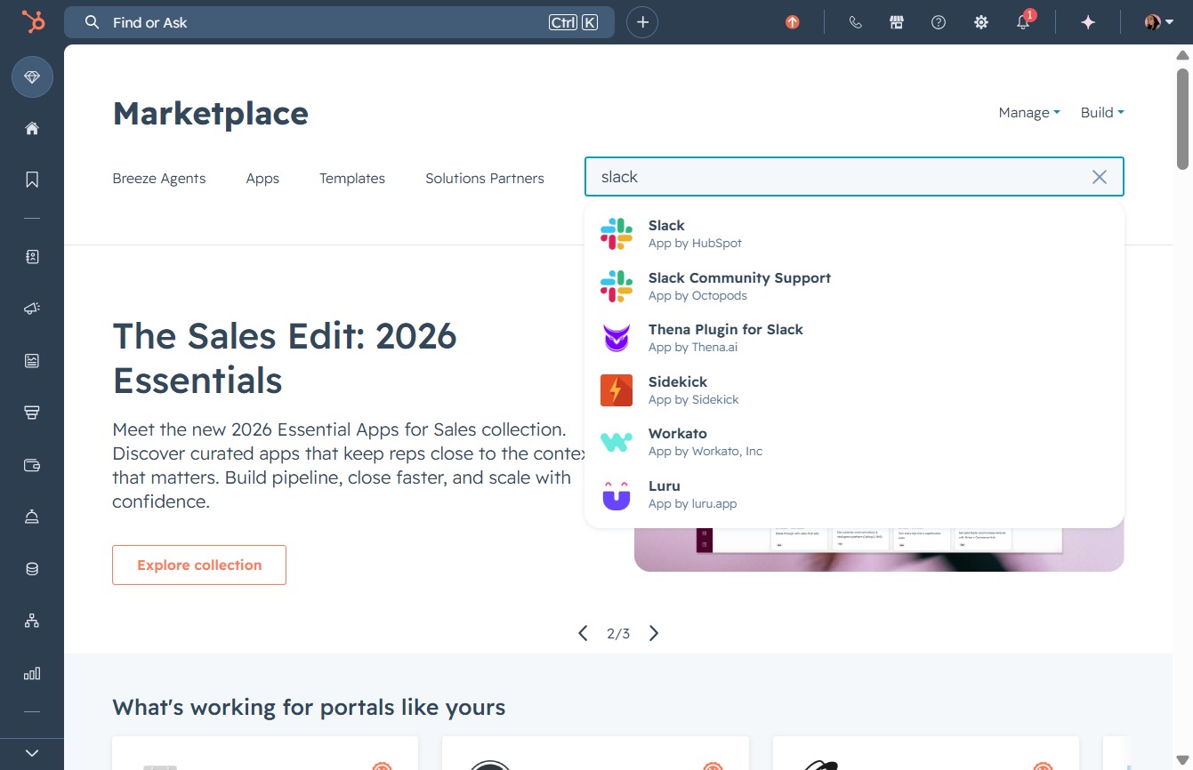Click the orange upgrade arrow icon
This screenshot has width=1193, height=770.
point(793,22)
